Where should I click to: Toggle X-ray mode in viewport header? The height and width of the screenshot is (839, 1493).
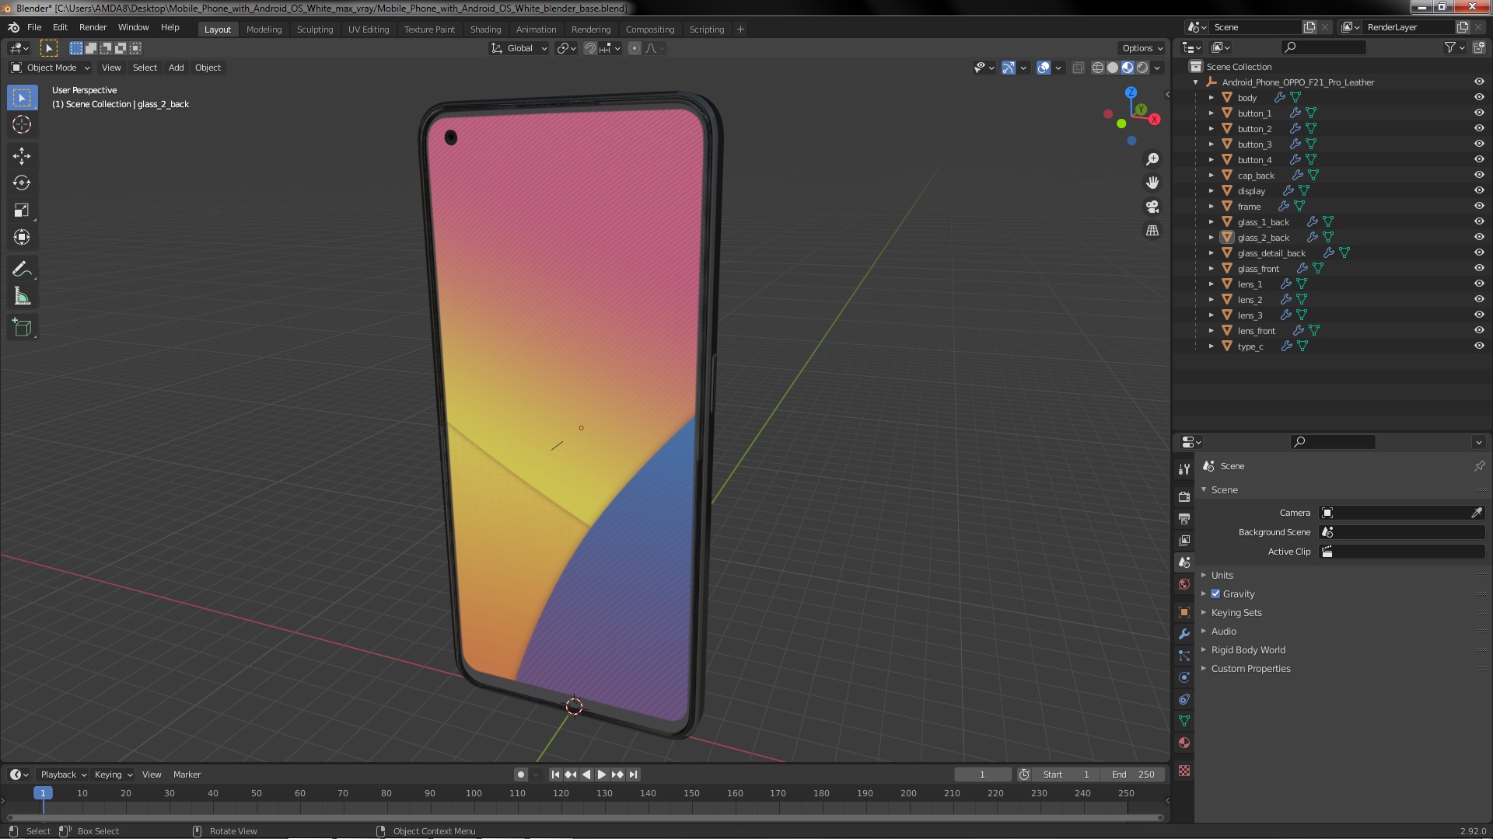[x=1078, y=68]
